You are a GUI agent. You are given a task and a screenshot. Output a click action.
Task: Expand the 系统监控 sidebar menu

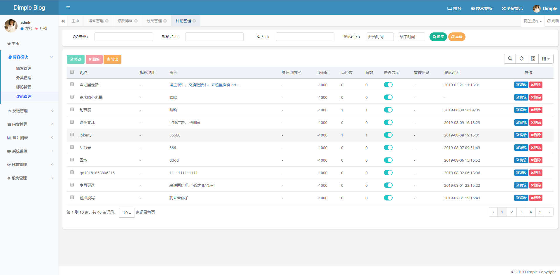coord(29,151)
